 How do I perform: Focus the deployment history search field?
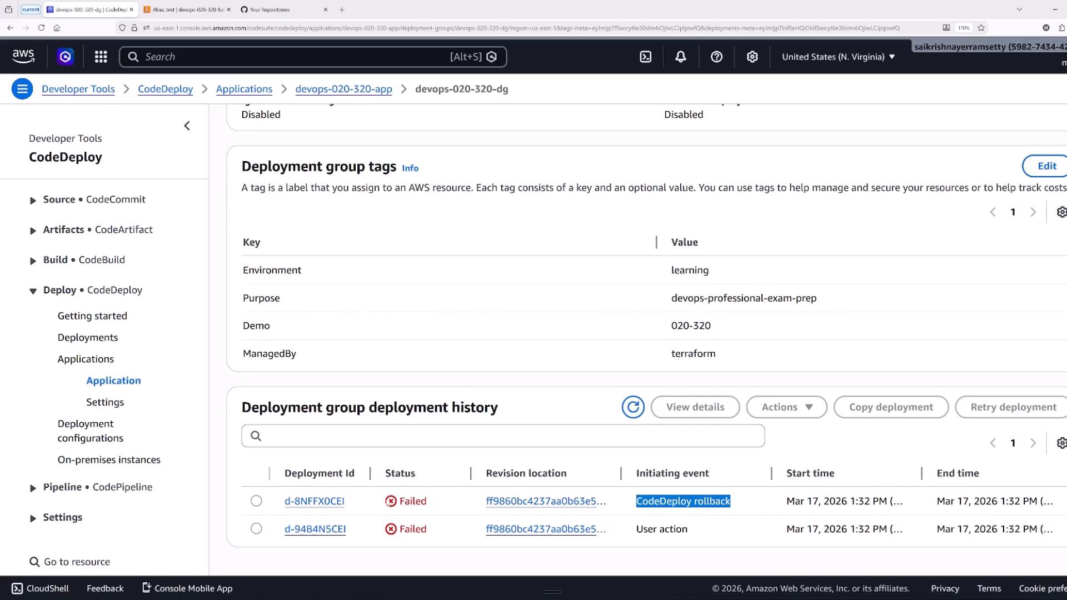pyautogui.click(x=503, y=436)
